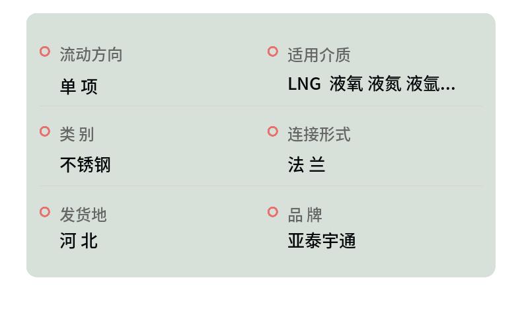
Task: Select the 流动方向 attribute label
Action: coord(91,54)
